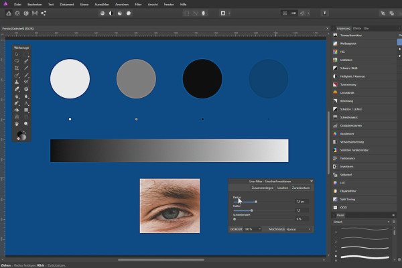Screen dimensions: 402x268
Task: Add a Gradationskurven adjustment
Action: (x=364, y=126)
